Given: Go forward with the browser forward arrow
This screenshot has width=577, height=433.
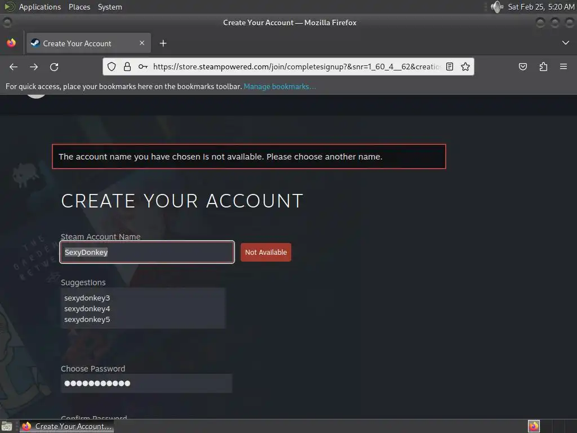Looking at the screenshot, I should 34,67.
